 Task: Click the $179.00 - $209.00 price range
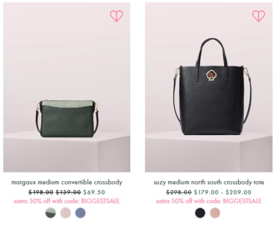[x=223, y=192]
